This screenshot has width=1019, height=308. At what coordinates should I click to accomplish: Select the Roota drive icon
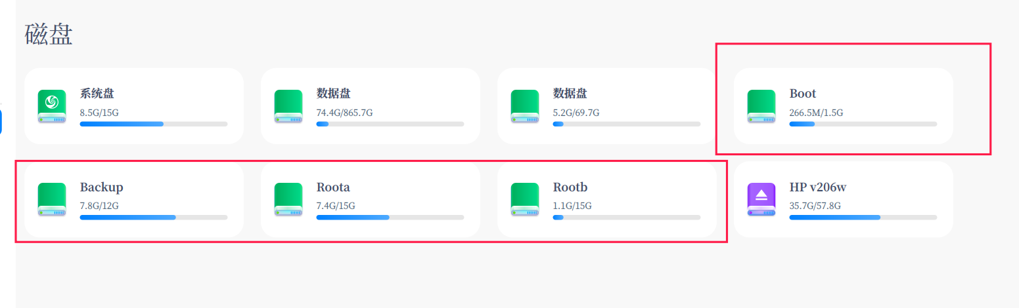point(288,199)
